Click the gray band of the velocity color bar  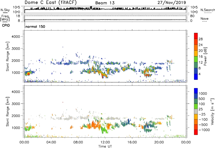point(196,111)
